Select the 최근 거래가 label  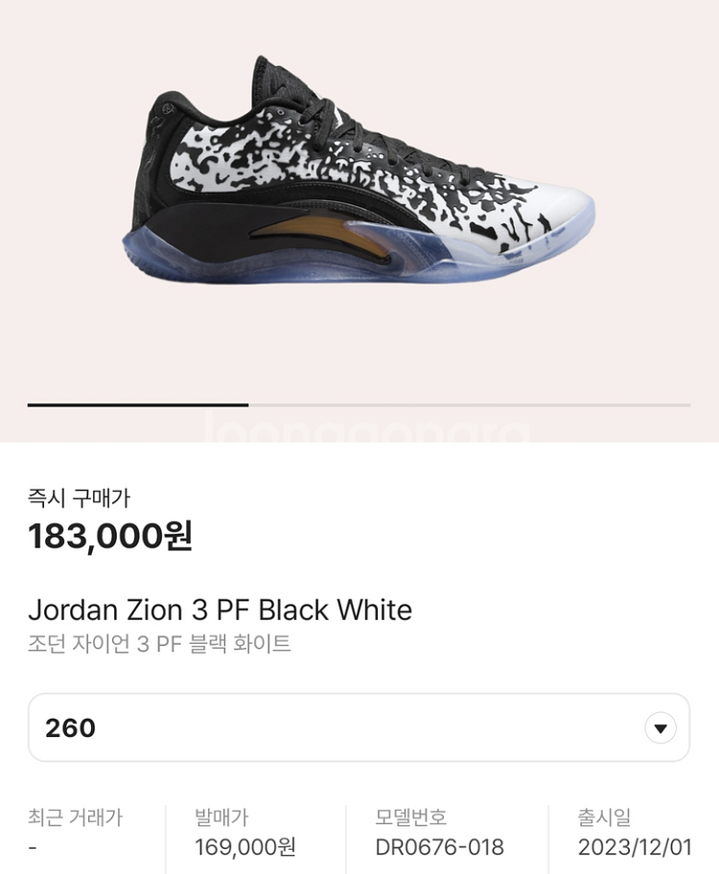pos(75,817)
